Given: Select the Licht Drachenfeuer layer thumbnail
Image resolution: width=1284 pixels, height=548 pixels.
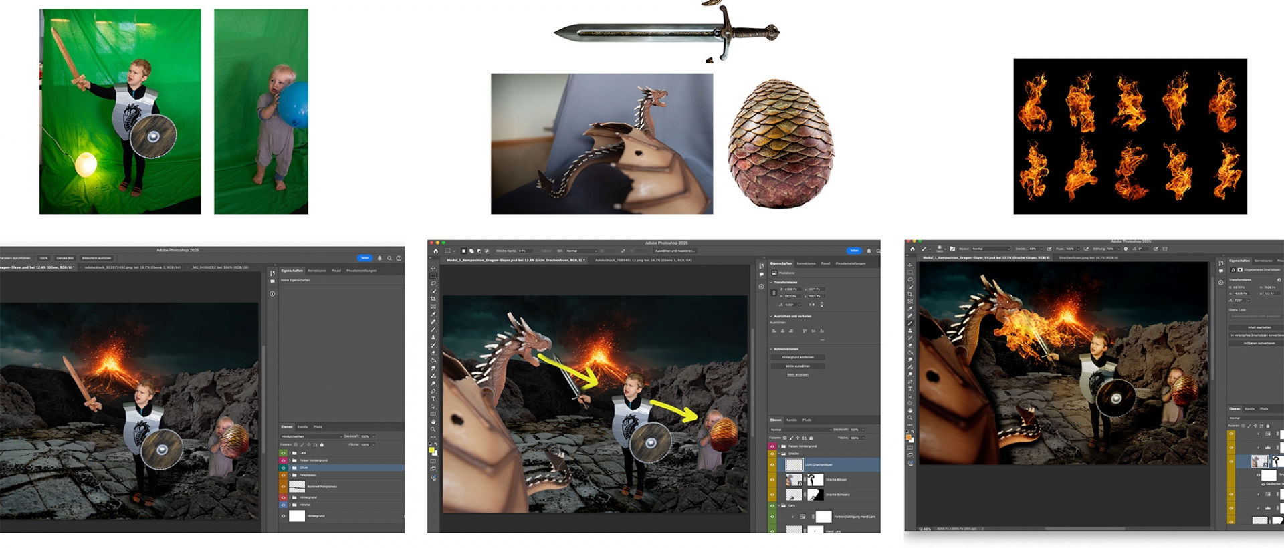Looking at the screenshot, I should coord(794,464).
